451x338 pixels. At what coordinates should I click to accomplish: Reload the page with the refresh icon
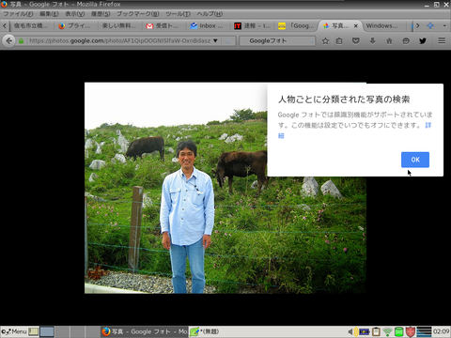(228, 41)
